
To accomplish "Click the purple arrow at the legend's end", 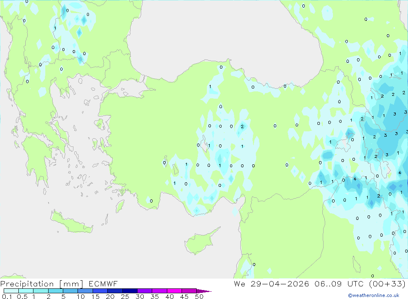I will [204, 291].
